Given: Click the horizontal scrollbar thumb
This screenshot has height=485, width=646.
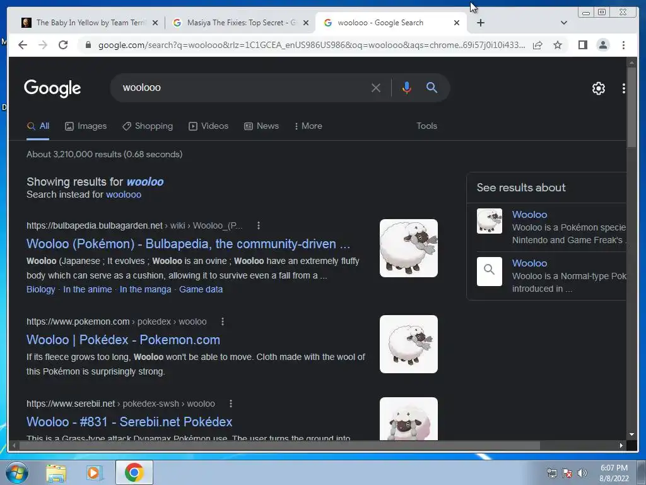Looking at the screenshot, I should 279,446.
